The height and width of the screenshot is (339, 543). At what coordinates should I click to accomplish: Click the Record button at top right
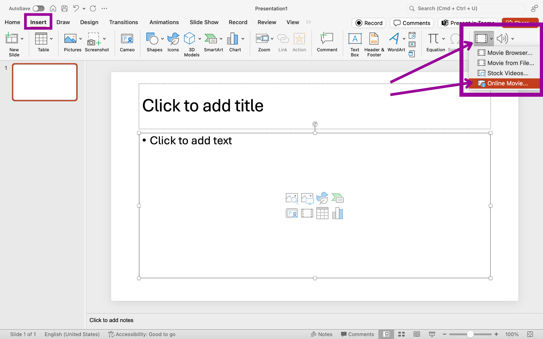(369, 23)
